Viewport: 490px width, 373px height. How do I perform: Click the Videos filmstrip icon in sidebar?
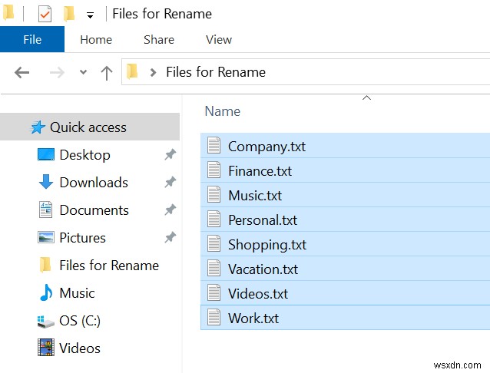tap(46, 348)
